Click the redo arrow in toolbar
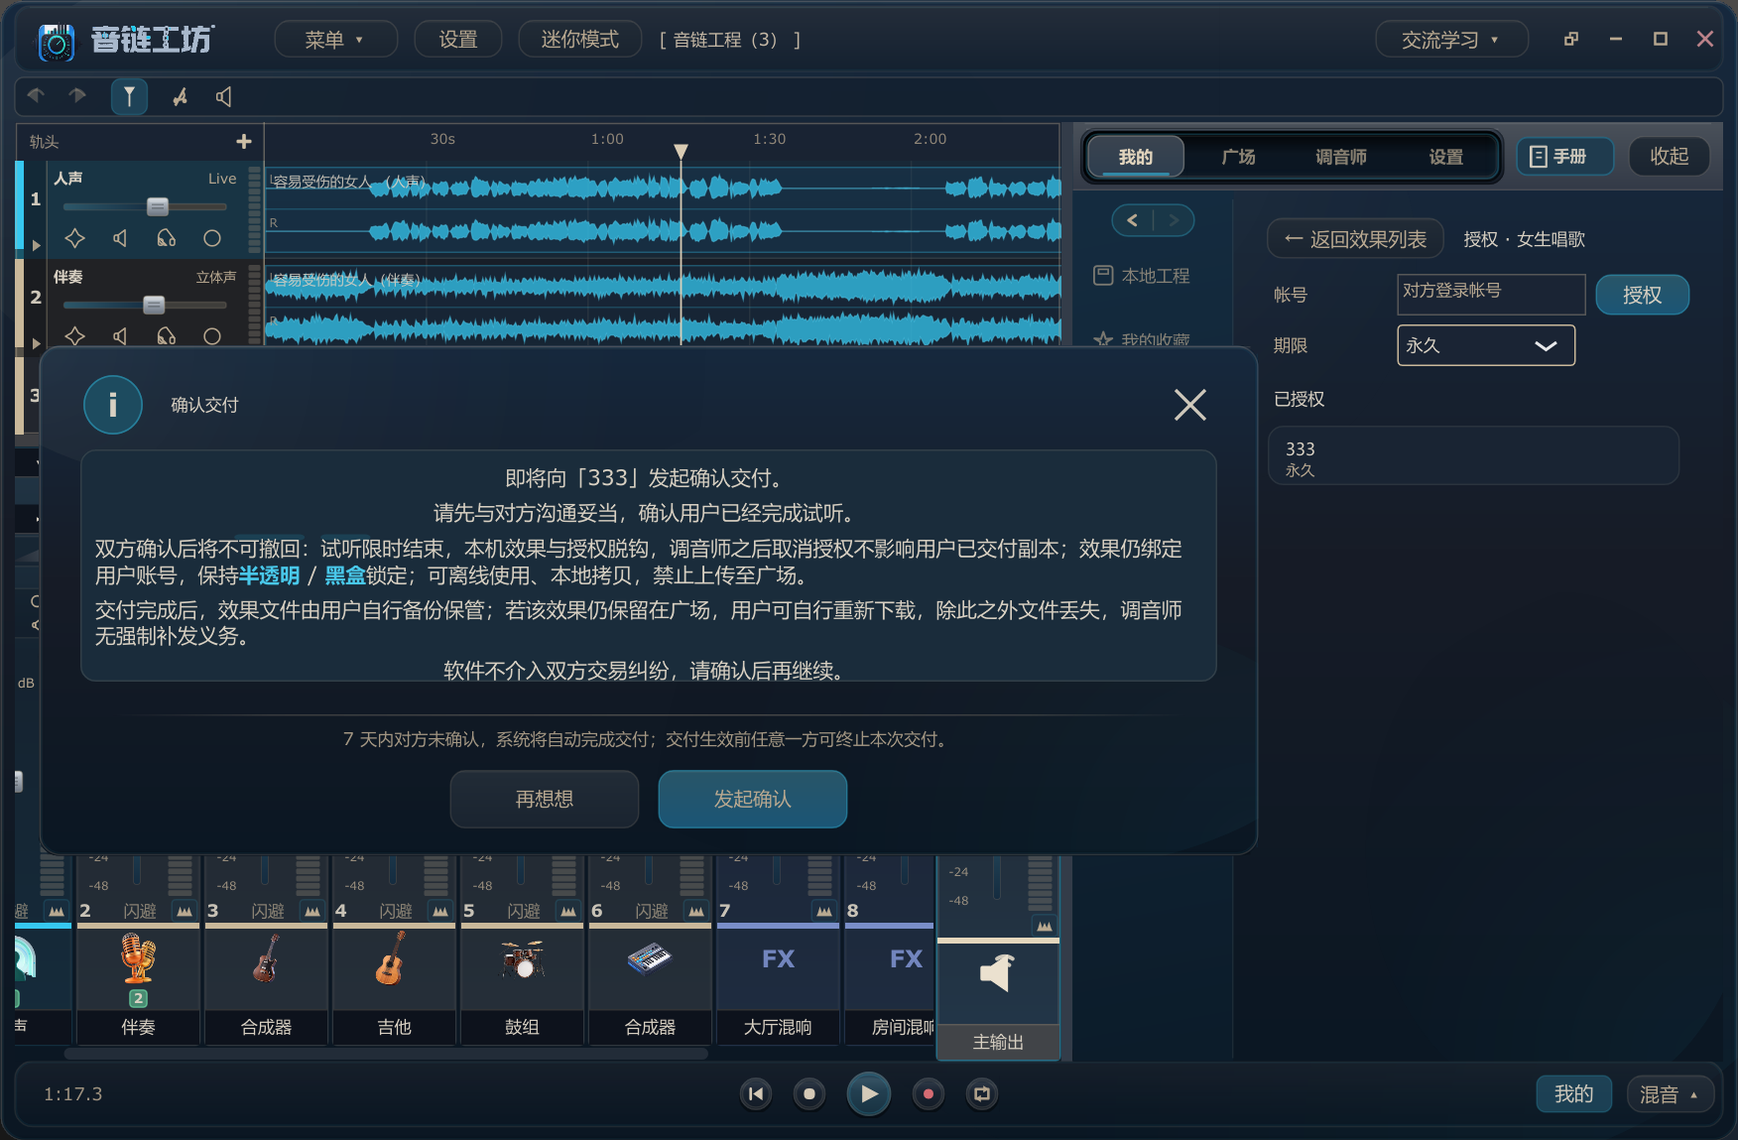The image size is (1738, 1140). coord(77,95)
